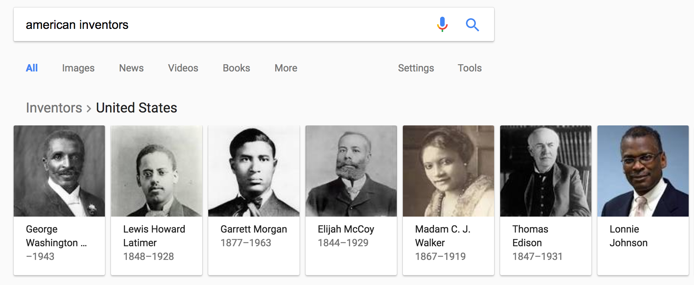The height and width of the screenshot is (285, 694).
Task: Go to the Videos tab
Action: [183, 68]
